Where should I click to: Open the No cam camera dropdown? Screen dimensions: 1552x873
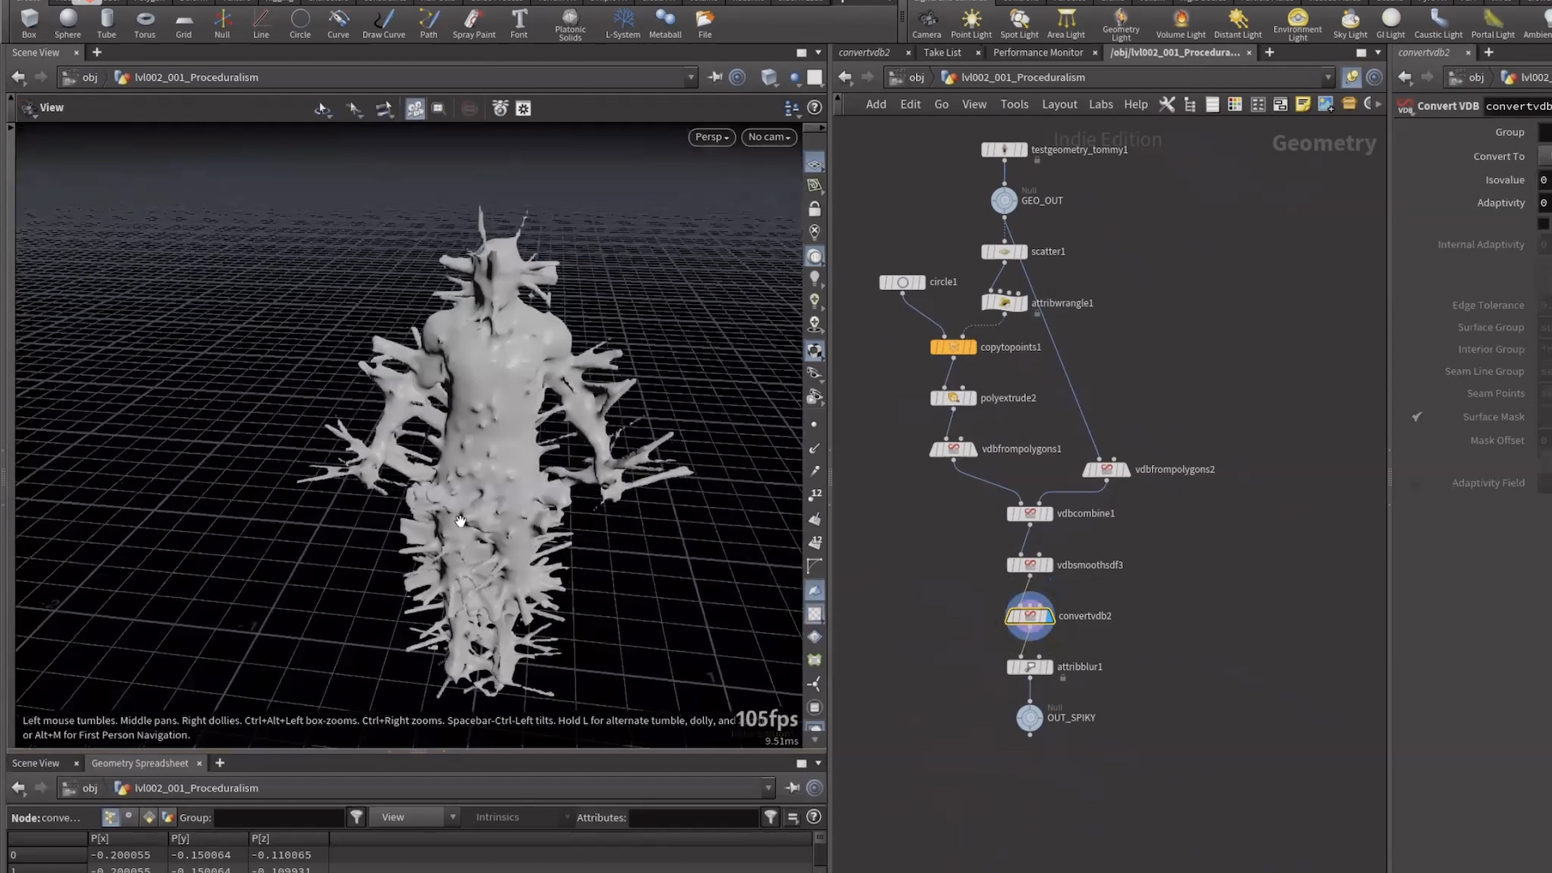click(769, 137)
